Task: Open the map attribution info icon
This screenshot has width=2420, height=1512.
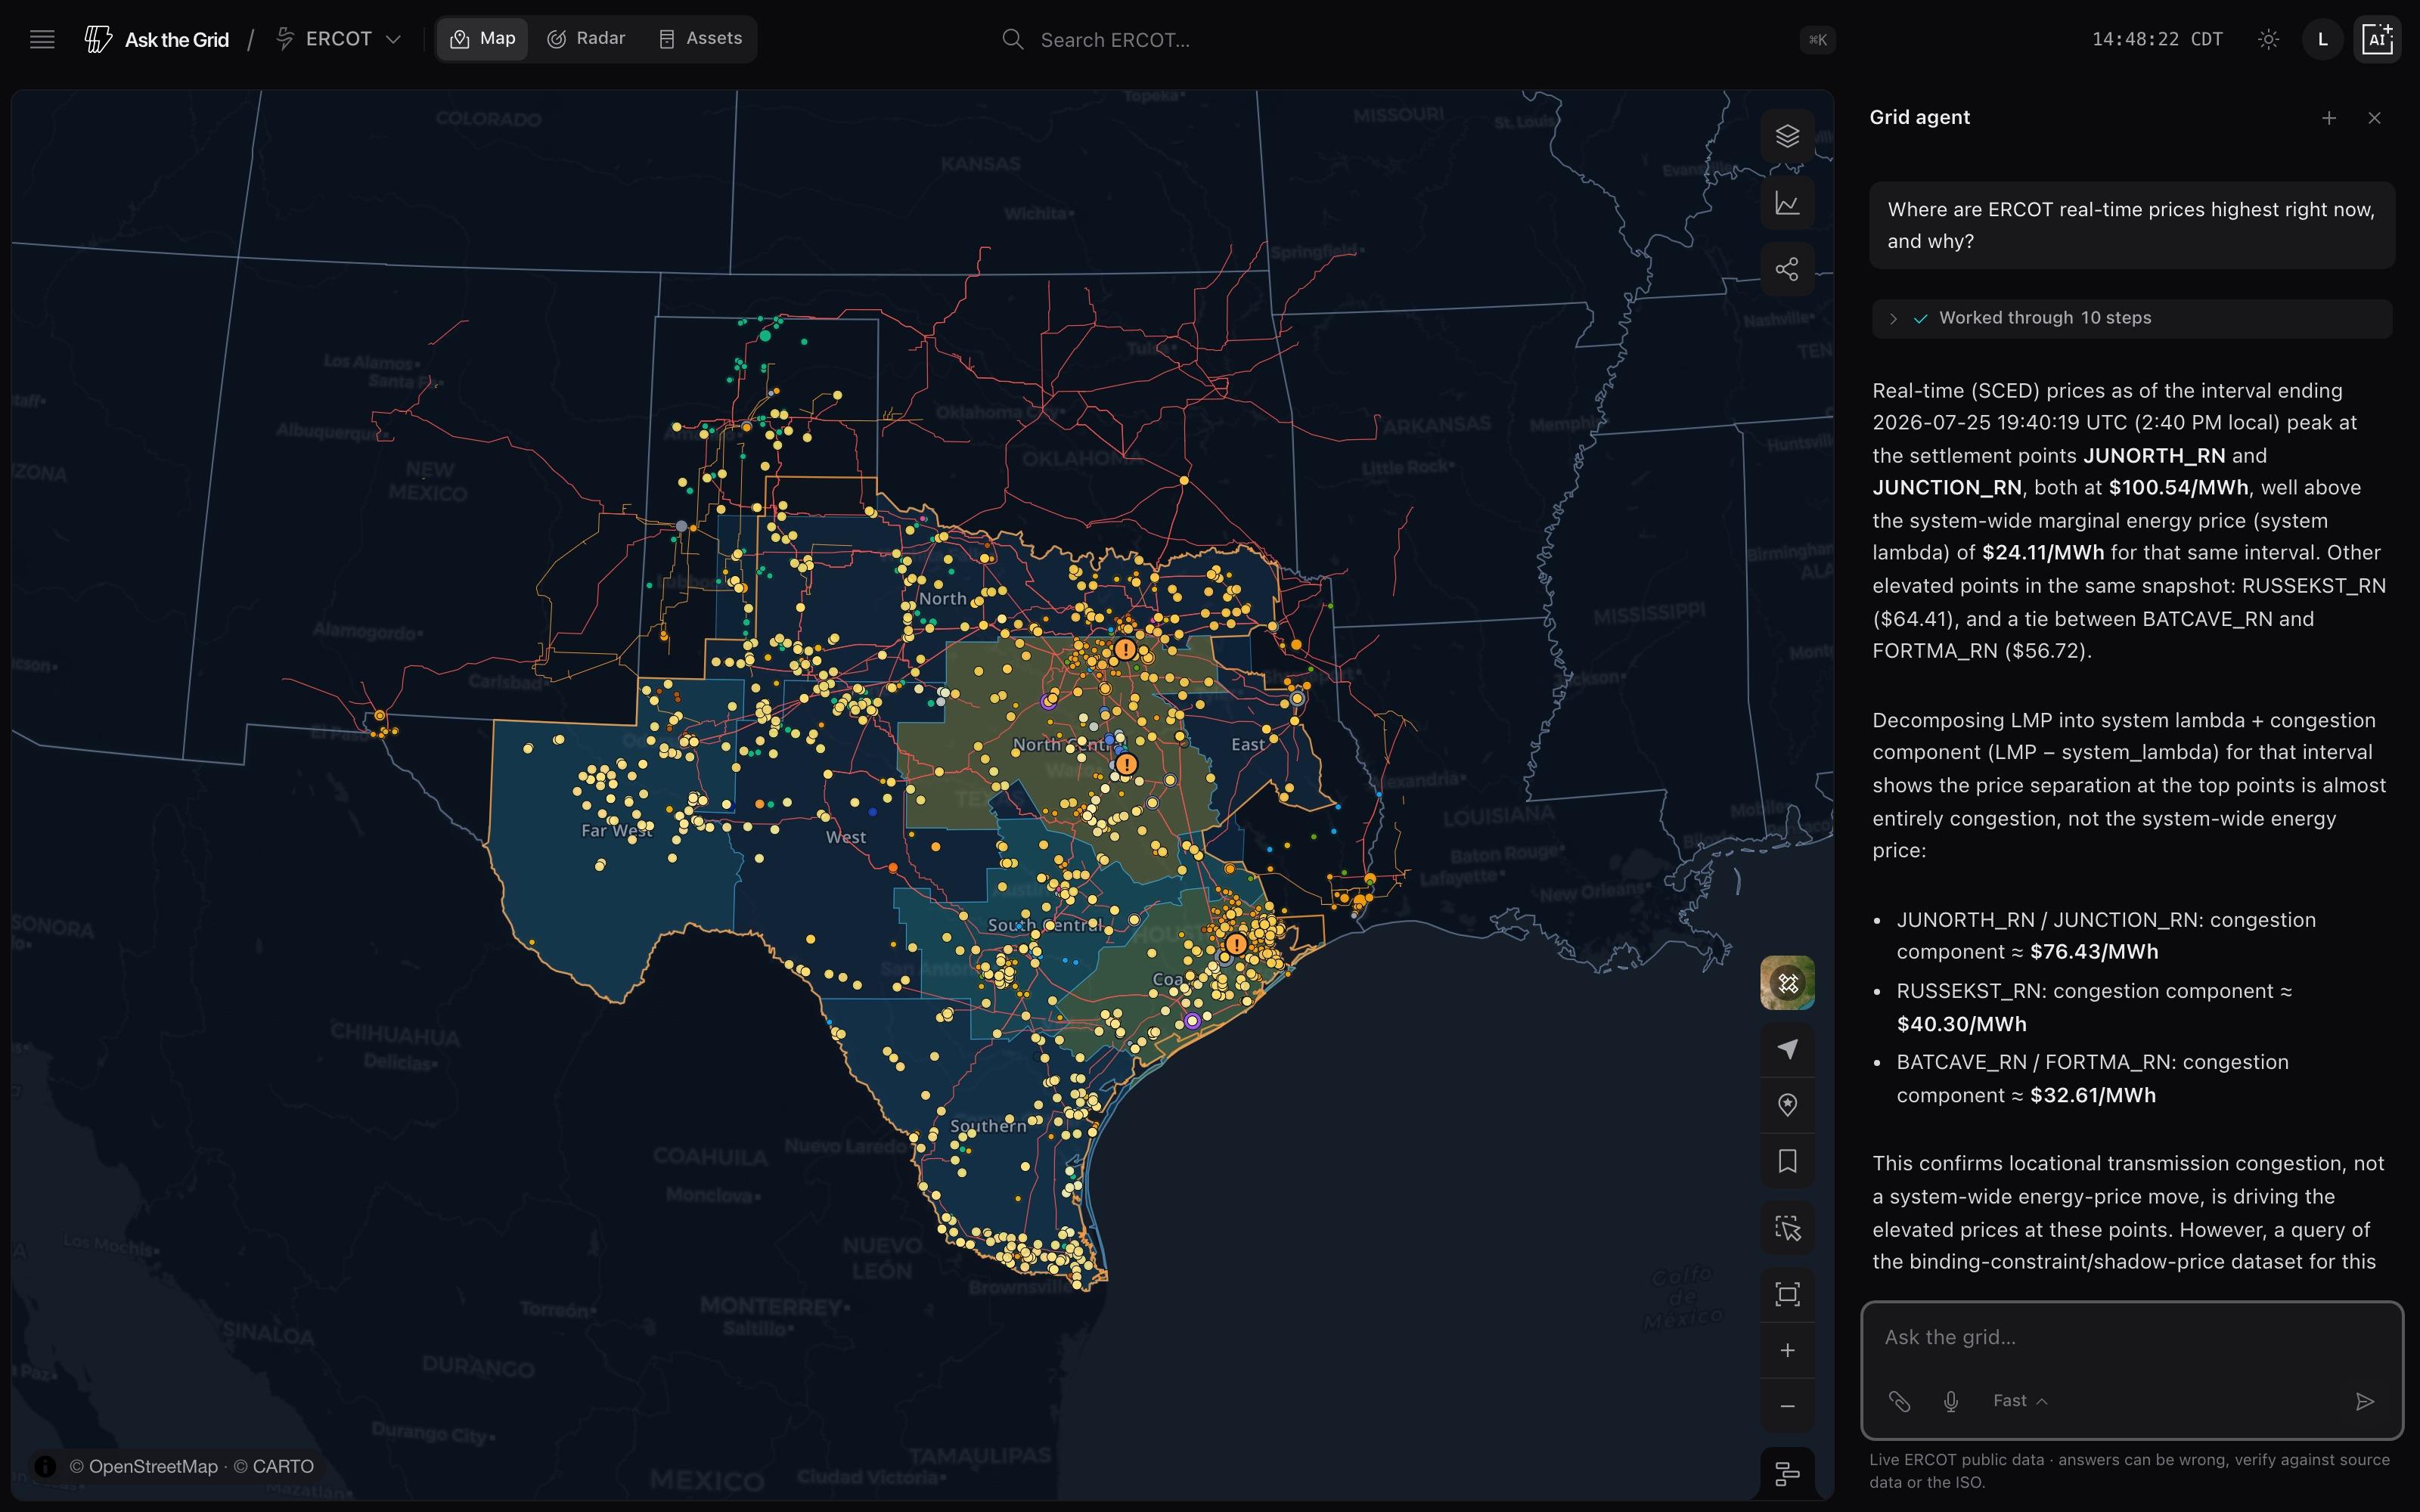Action: coord(45,1466)
